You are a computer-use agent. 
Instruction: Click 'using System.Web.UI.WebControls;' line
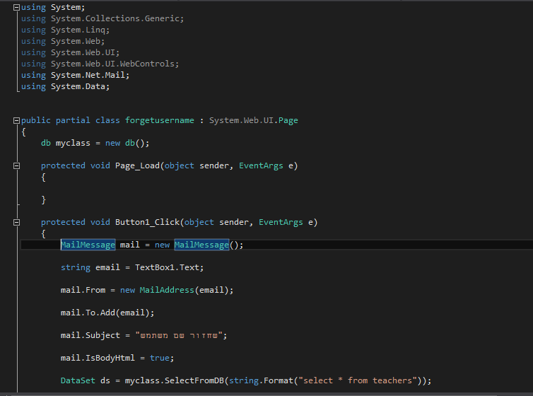[100, 64]
